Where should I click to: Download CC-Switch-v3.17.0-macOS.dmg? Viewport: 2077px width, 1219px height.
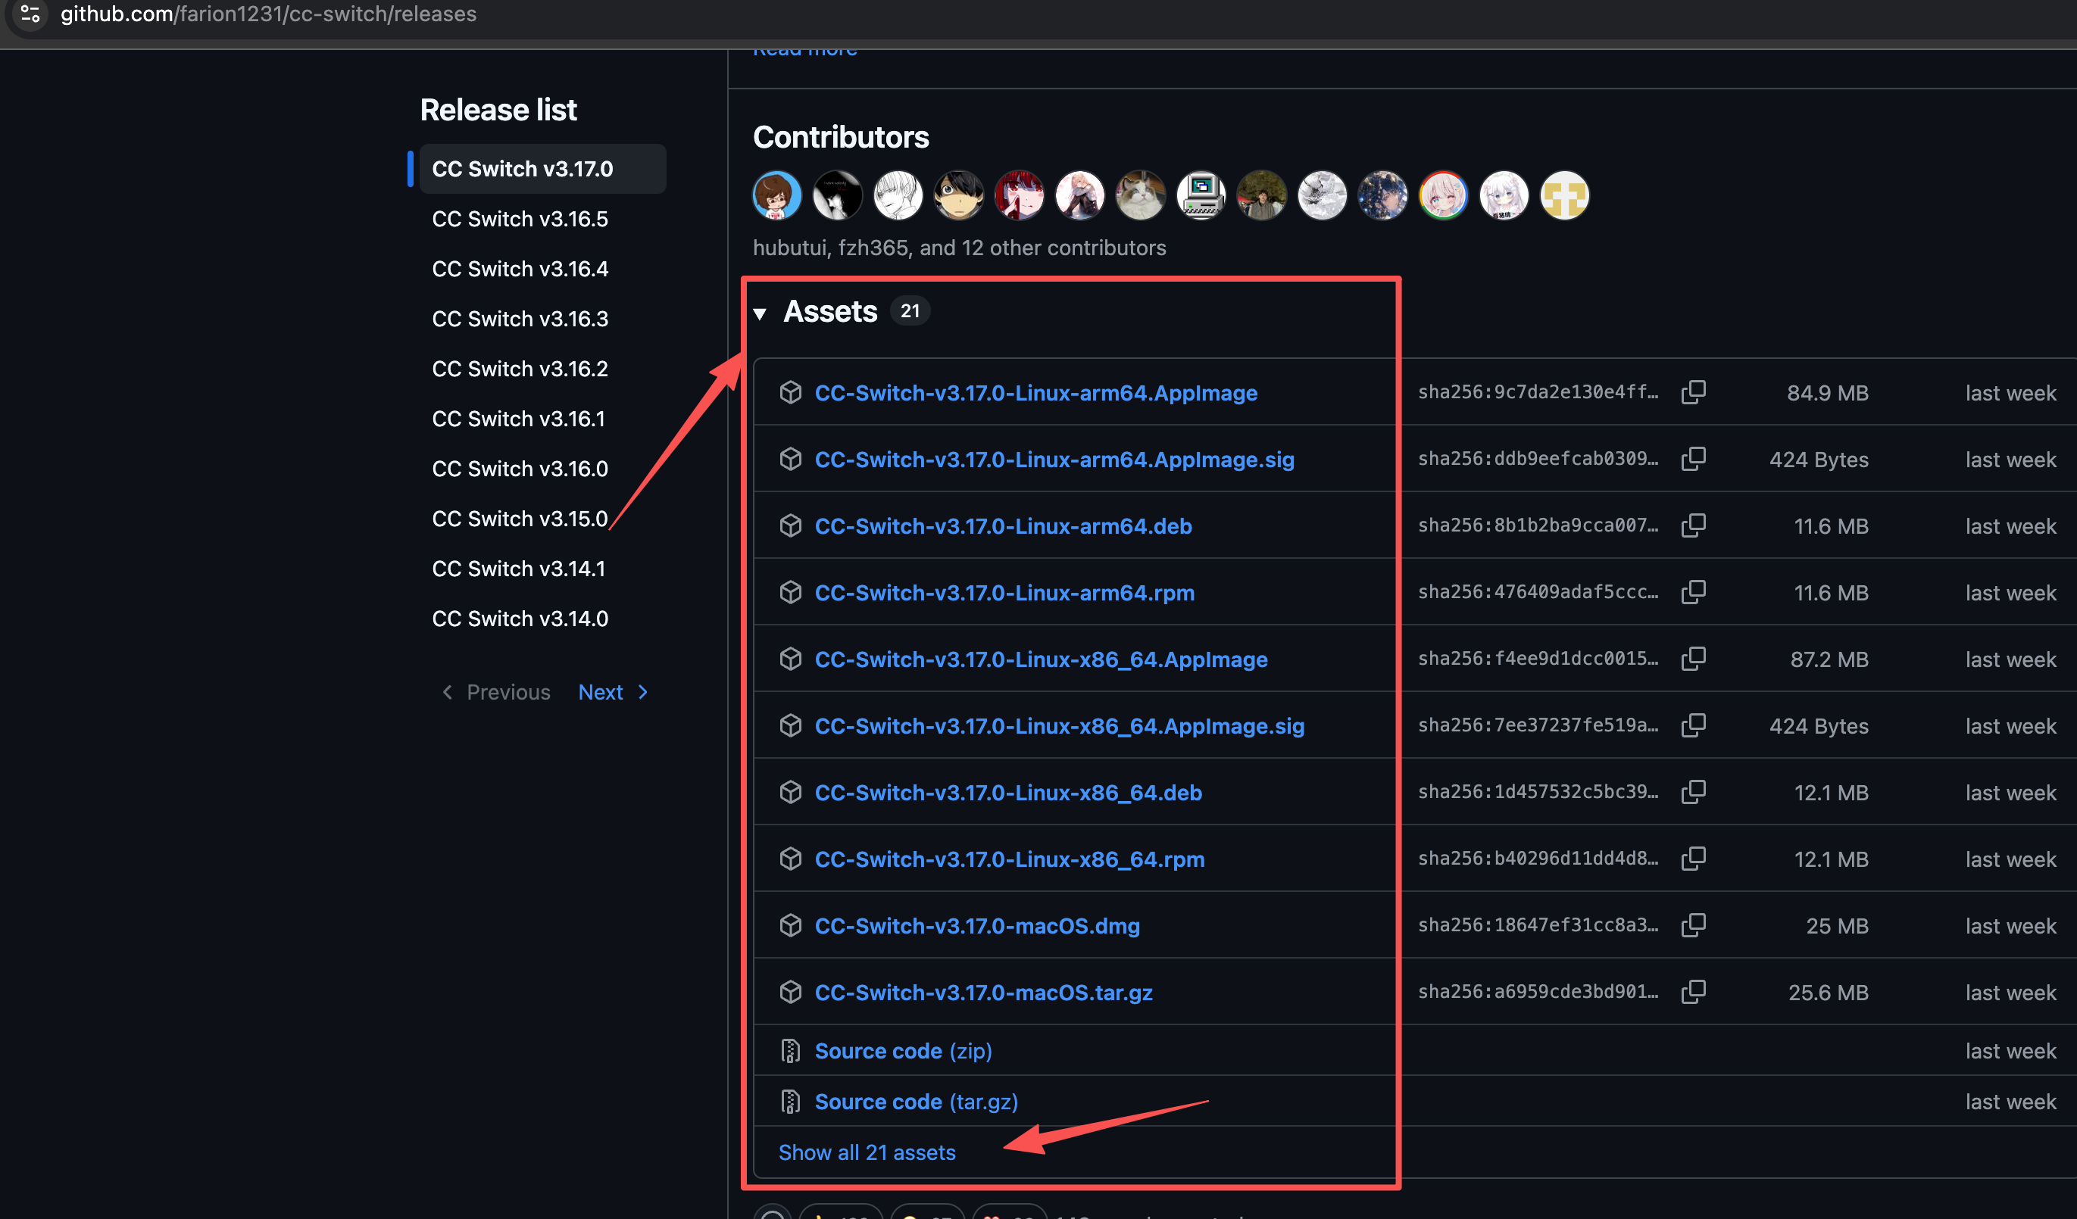pyautogui.click(x=976, y=926)
